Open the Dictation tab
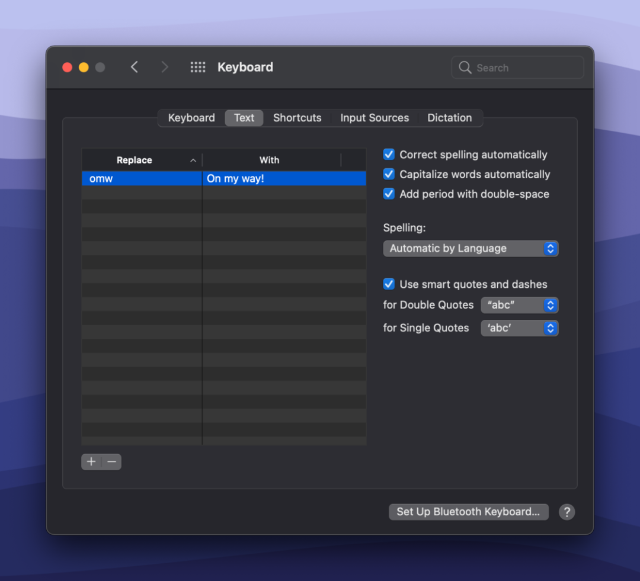This screenshot has width=640, height=581. coord(449,118)
